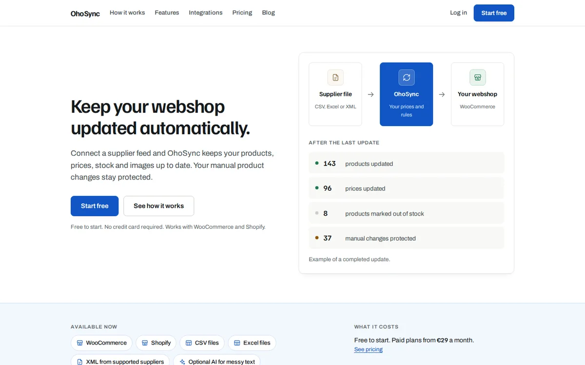
Task: Click the table icon in CSV files chip
Action: coord(189,343)
